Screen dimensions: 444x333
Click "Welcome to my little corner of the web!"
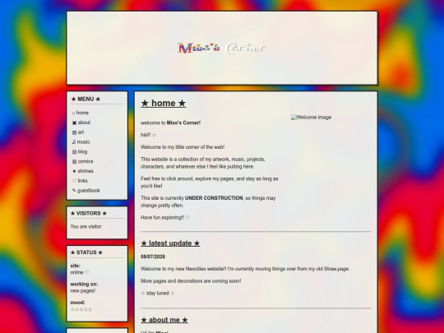coord(183,147)
